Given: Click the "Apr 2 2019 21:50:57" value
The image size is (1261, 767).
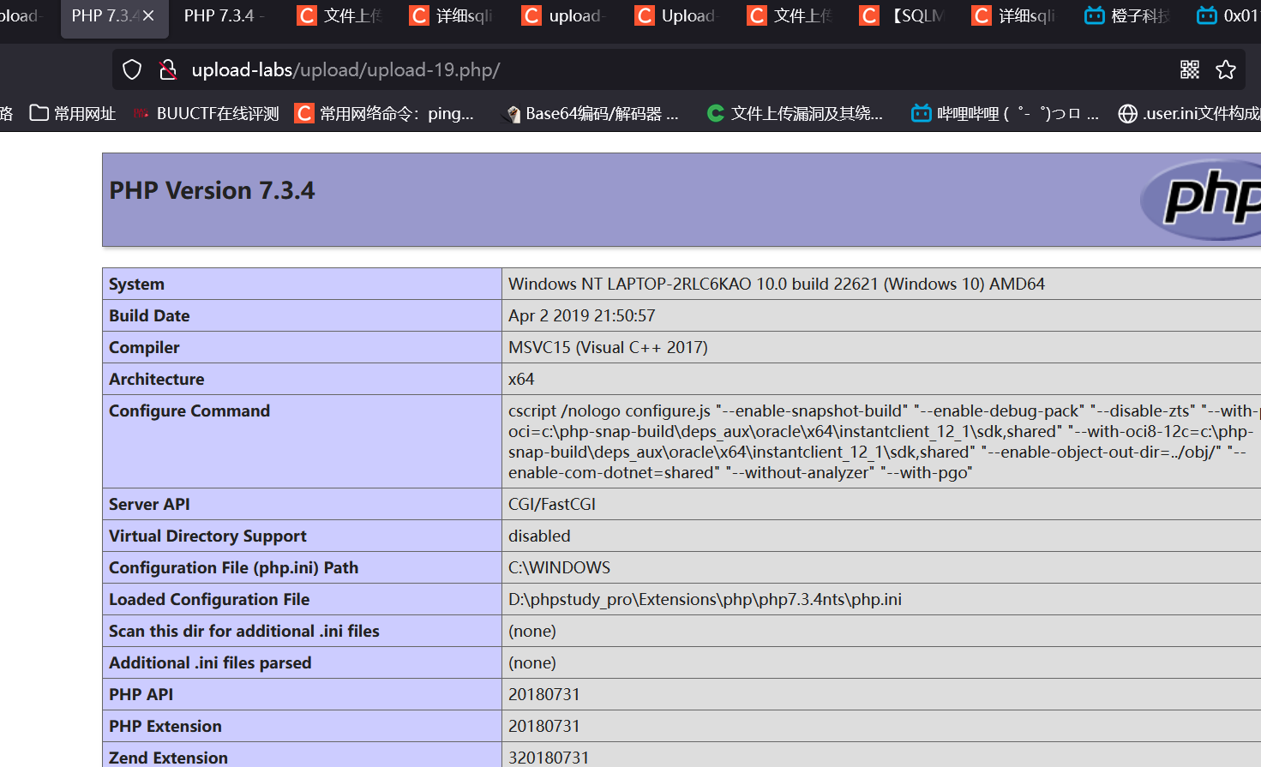Looking at the screenshot, I should click(582, 315).
